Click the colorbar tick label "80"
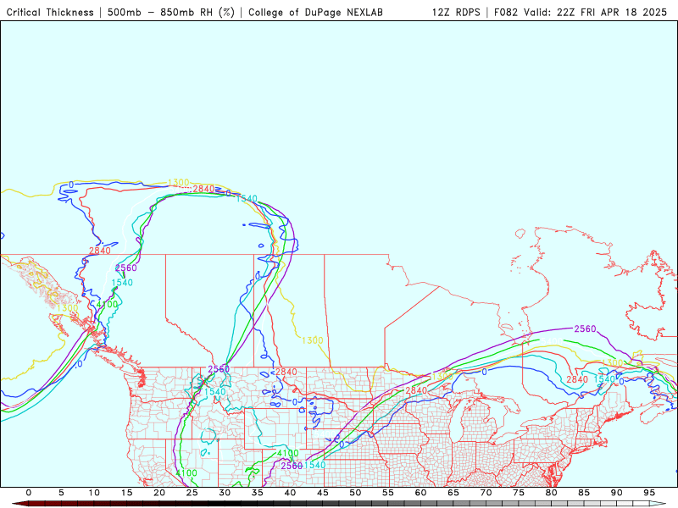678x508 pixels. click(x=552, y=493)
